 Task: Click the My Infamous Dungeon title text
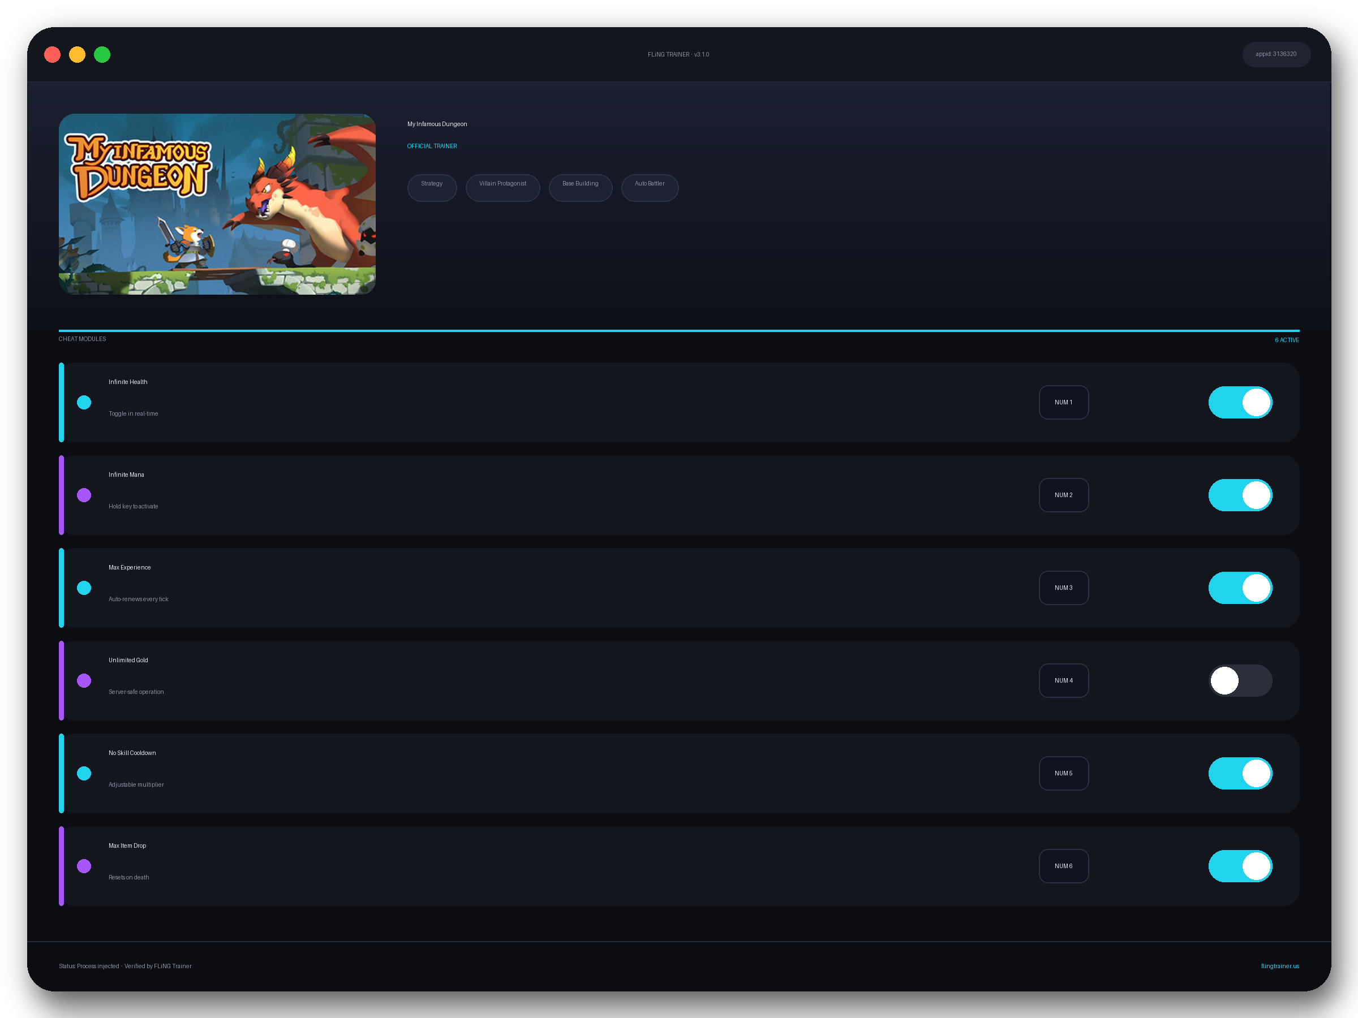coord(437,124)
